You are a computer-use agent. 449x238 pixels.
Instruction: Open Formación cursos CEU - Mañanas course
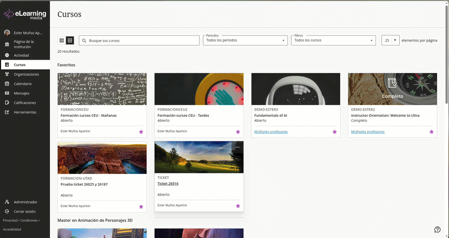click(89, 116)
